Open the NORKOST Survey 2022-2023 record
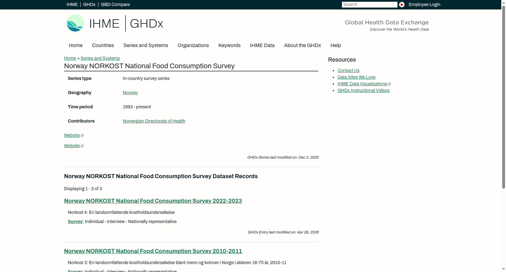 pos(153,201)
